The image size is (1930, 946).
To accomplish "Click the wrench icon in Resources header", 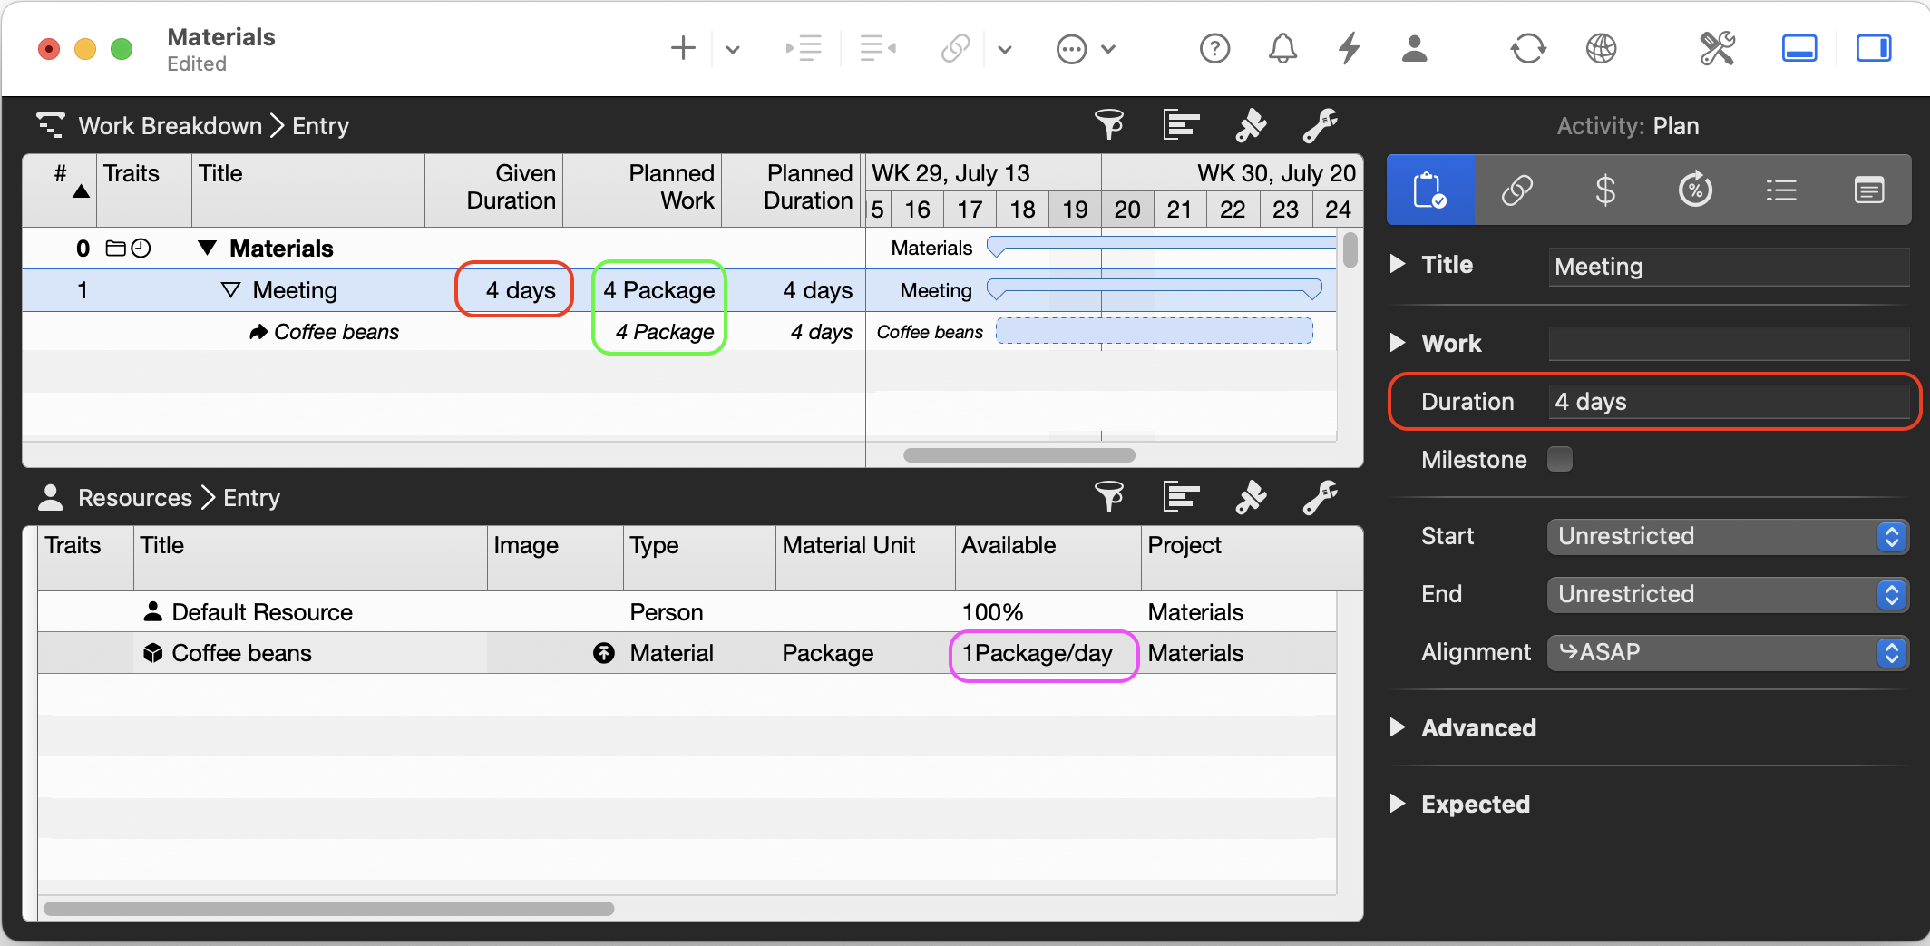I will tap(1320, 497).
